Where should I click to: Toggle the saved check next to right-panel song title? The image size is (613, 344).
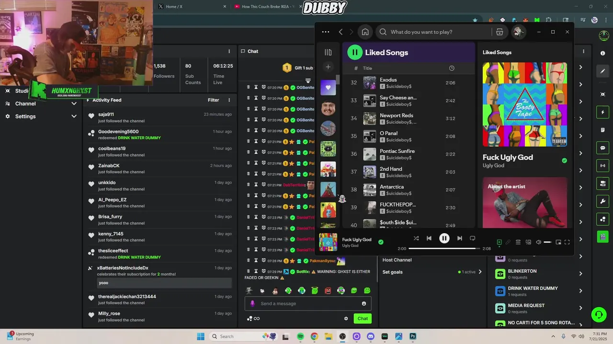(564, 161)
